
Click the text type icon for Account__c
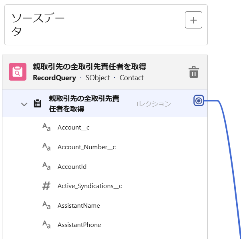pyautogui.click(x=46, y=127)
